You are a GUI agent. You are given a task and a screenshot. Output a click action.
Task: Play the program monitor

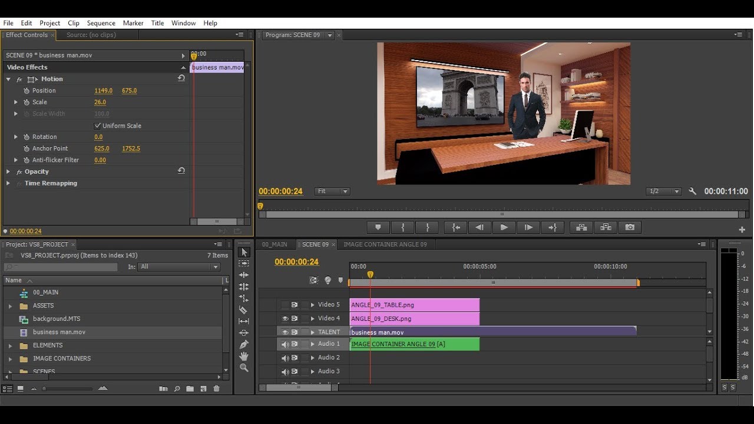point(504,227)
